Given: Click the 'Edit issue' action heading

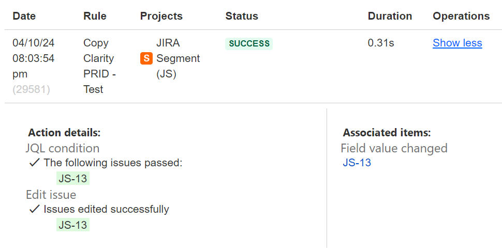Looking at the screenshot, I should tap(51, 195).
